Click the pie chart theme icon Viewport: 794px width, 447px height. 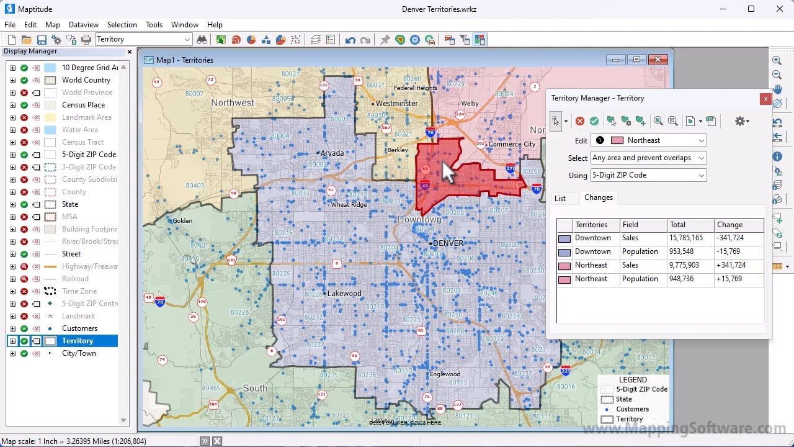(251, 40)
